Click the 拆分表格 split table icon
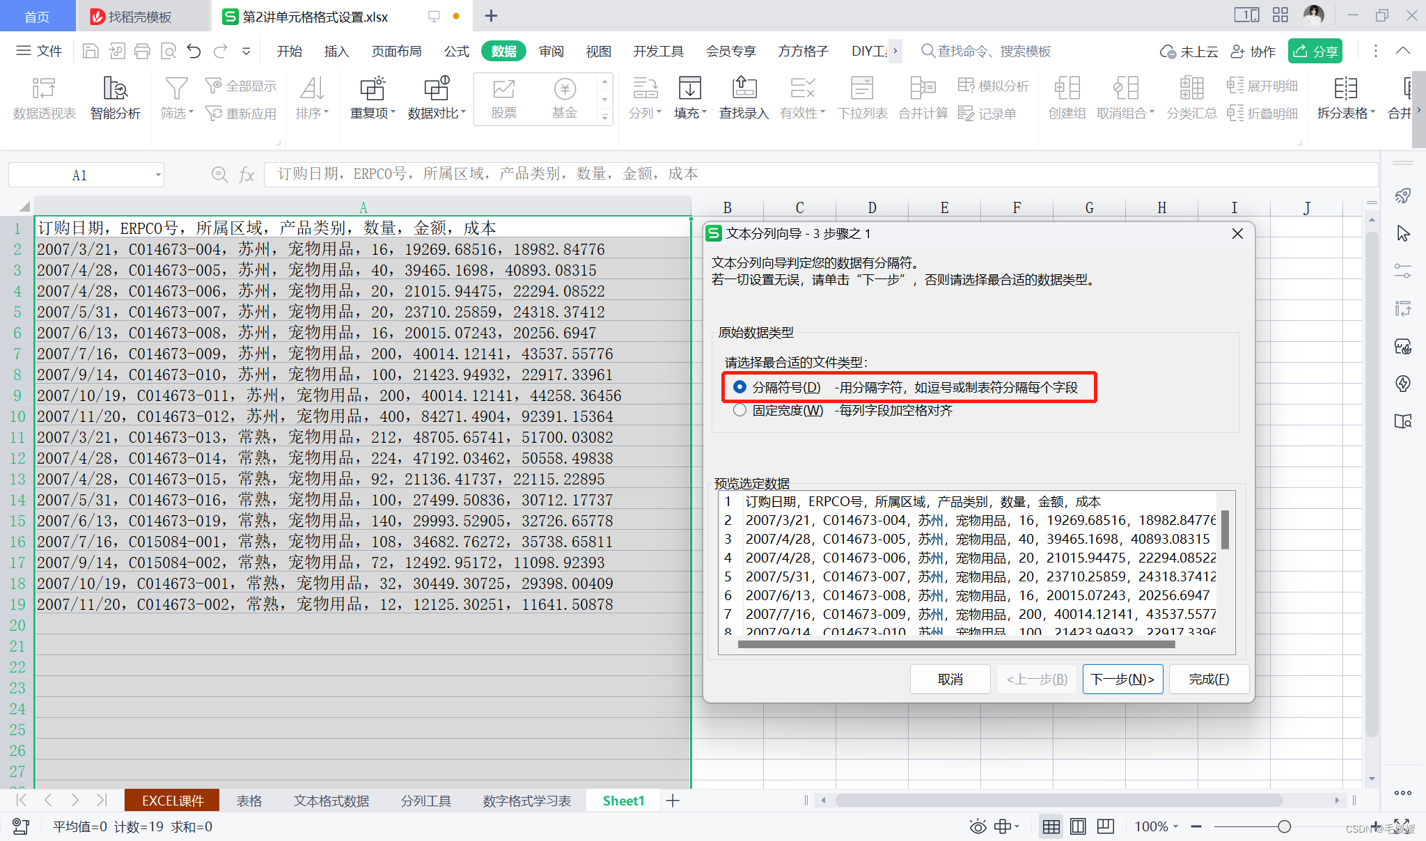The height and width of the screenshot is (841, 1426). 1345,89
